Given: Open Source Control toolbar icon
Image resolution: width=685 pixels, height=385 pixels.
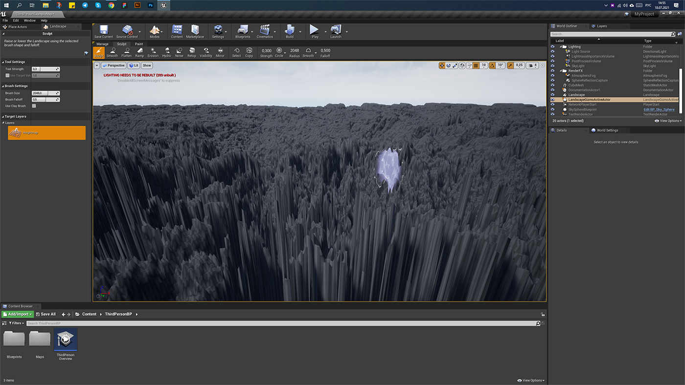Looking at the screenshot, I should pyautogui.click(x=127, y=32).
